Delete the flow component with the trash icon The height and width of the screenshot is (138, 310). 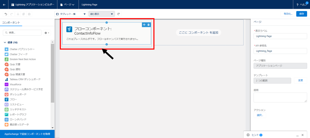149,25
